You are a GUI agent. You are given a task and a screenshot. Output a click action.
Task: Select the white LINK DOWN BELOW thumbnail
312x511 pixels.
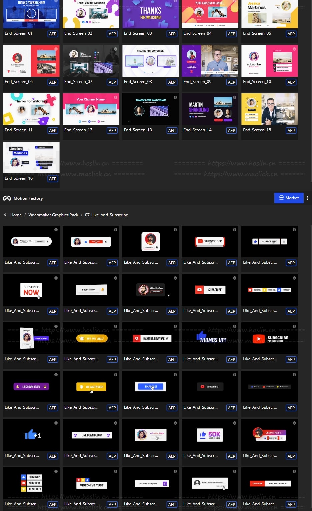tap(91, 435)
